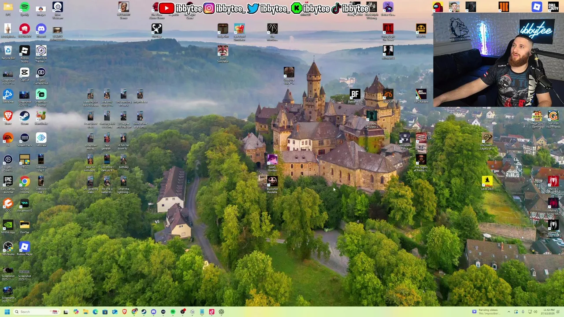The image size is (564, 317).
Task: Launch Discord from the desktop
Action: point(41,31)
